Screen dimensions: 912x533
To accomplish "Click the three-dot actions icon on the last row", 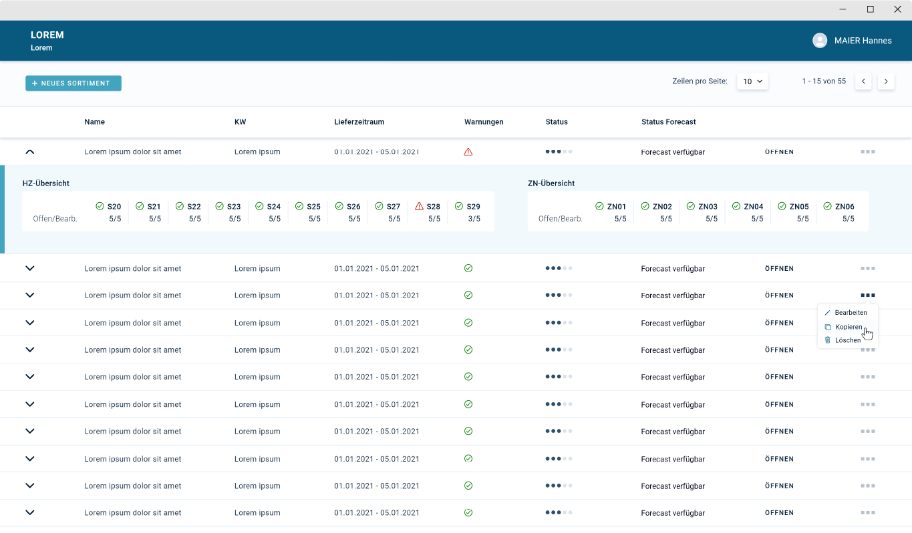I will tap(867, 512).
